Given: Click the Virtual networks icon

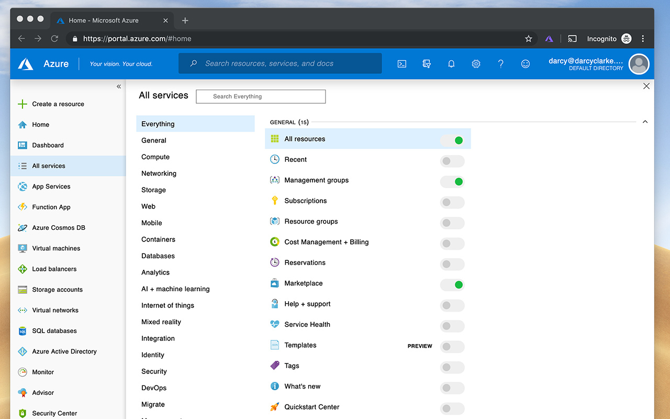Looking at the screenshot, I should click(23, 310).
